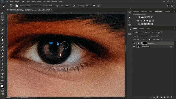Image resolution: width=176 pixels, height=99 pixels.
Task: Add a Photo Filter adjustment
Action: pyautogui.click(x=147, y=21)
